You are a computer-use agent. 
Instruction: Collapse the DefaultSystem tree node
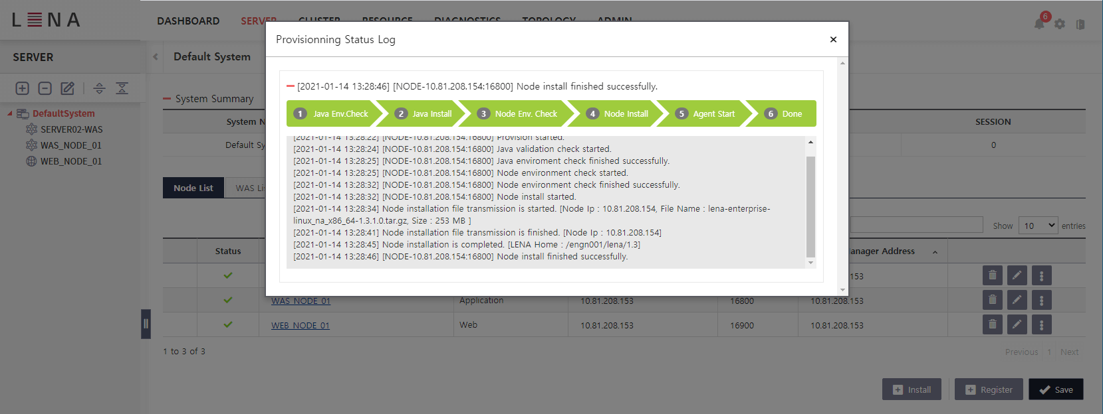point(10,113)
